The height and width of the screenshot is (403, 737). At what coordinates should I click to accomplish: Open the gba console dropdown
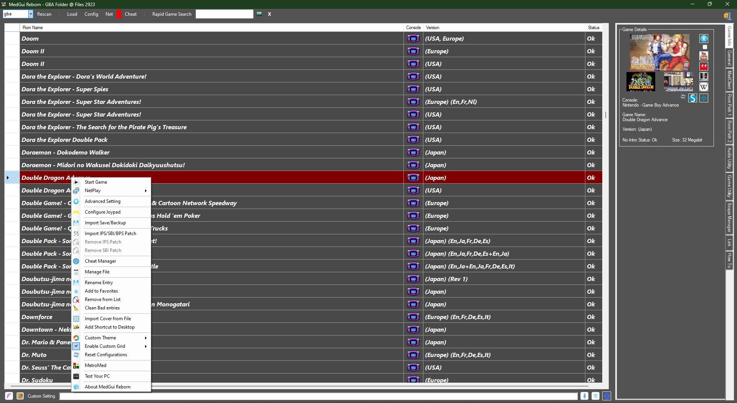point(31,14)
